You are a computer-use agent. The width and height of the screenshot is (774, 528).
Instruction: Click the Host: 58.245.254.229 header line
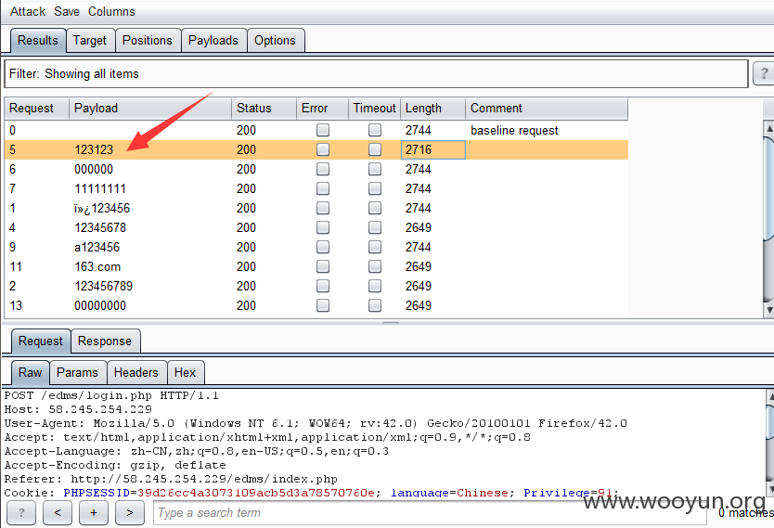[x=78, y=409]
